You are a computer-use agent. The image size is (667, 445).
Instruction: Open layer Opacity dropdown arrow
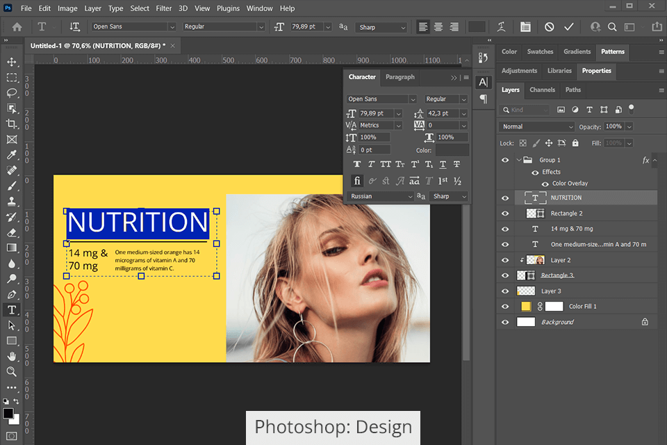point(629,127)
